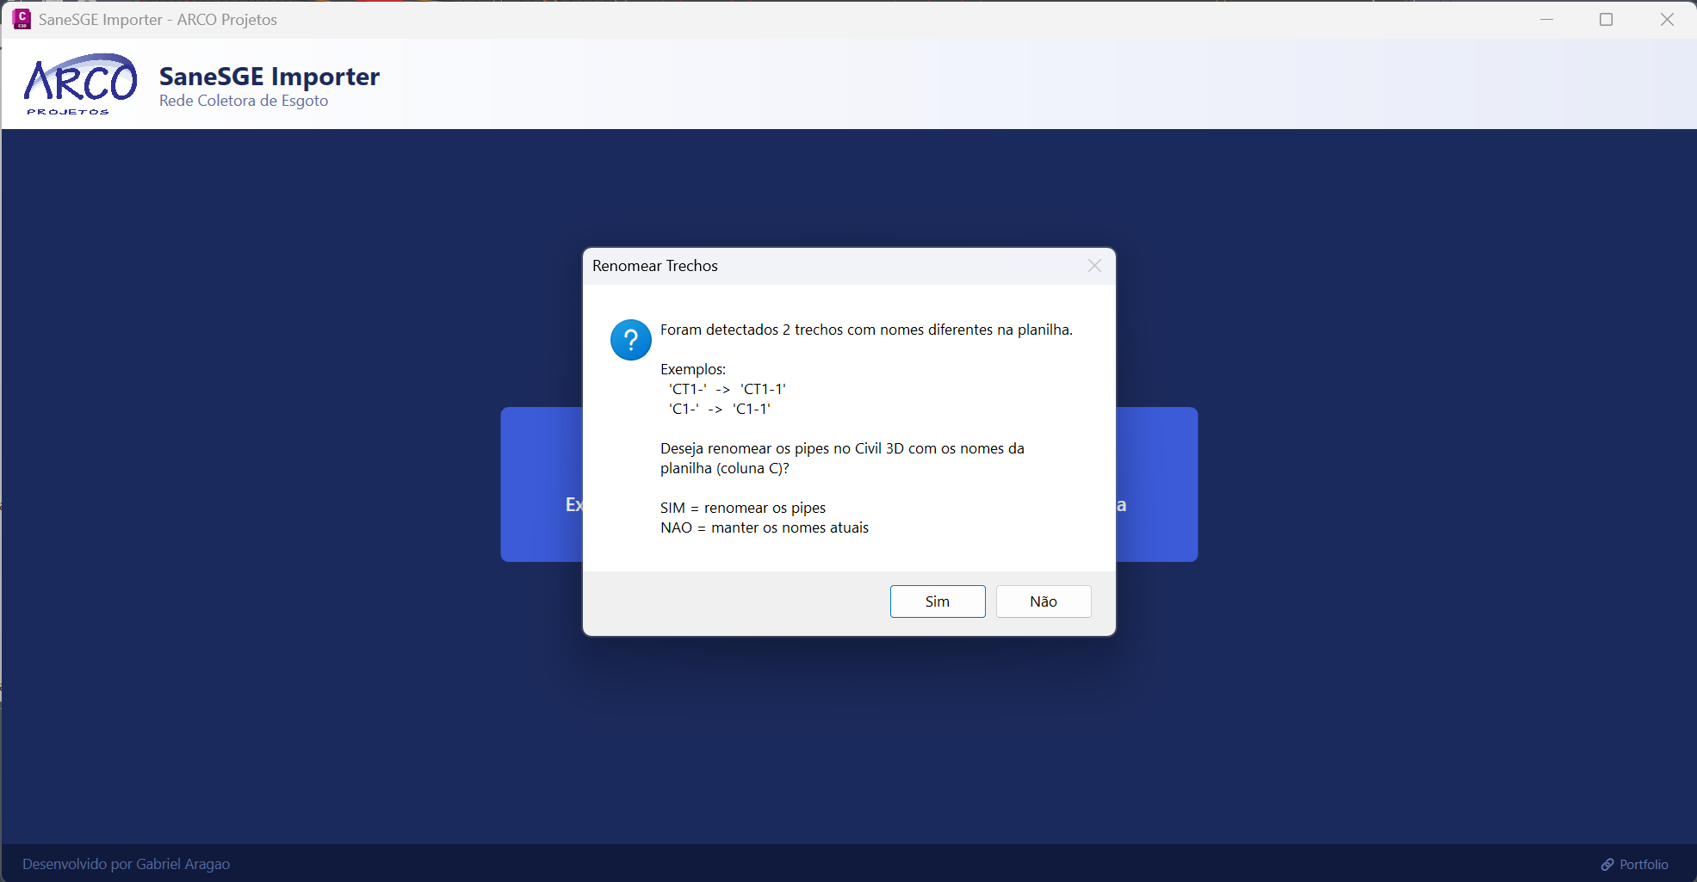This screenshot has width=1697, height=882.
Task: Click the 'CT1-' -> 'CT1-1' example line
Action: (727, 389)
